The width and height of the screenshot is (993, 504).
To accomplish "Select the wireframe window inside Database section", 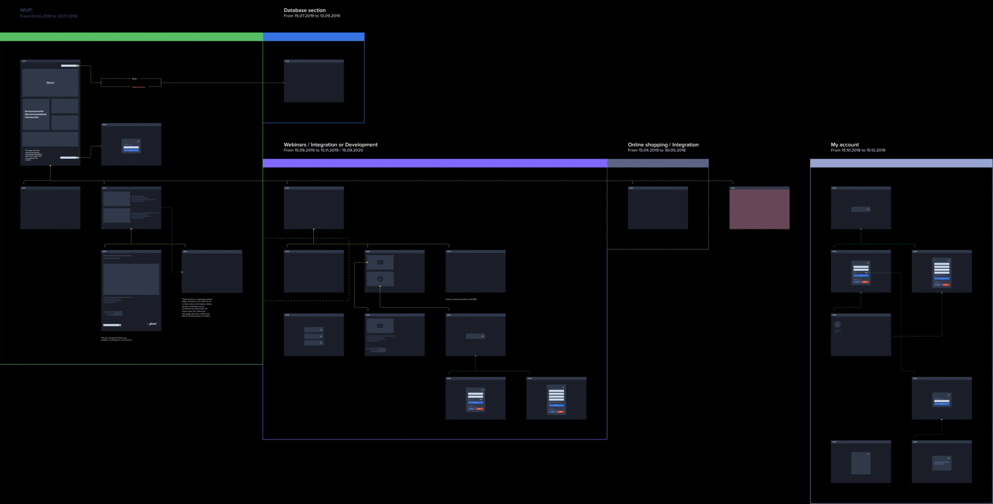I will [314, 81].
